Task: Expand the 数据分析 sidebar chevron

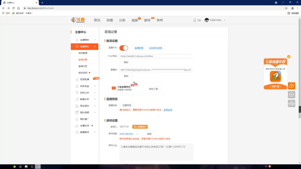Action: 95,99
